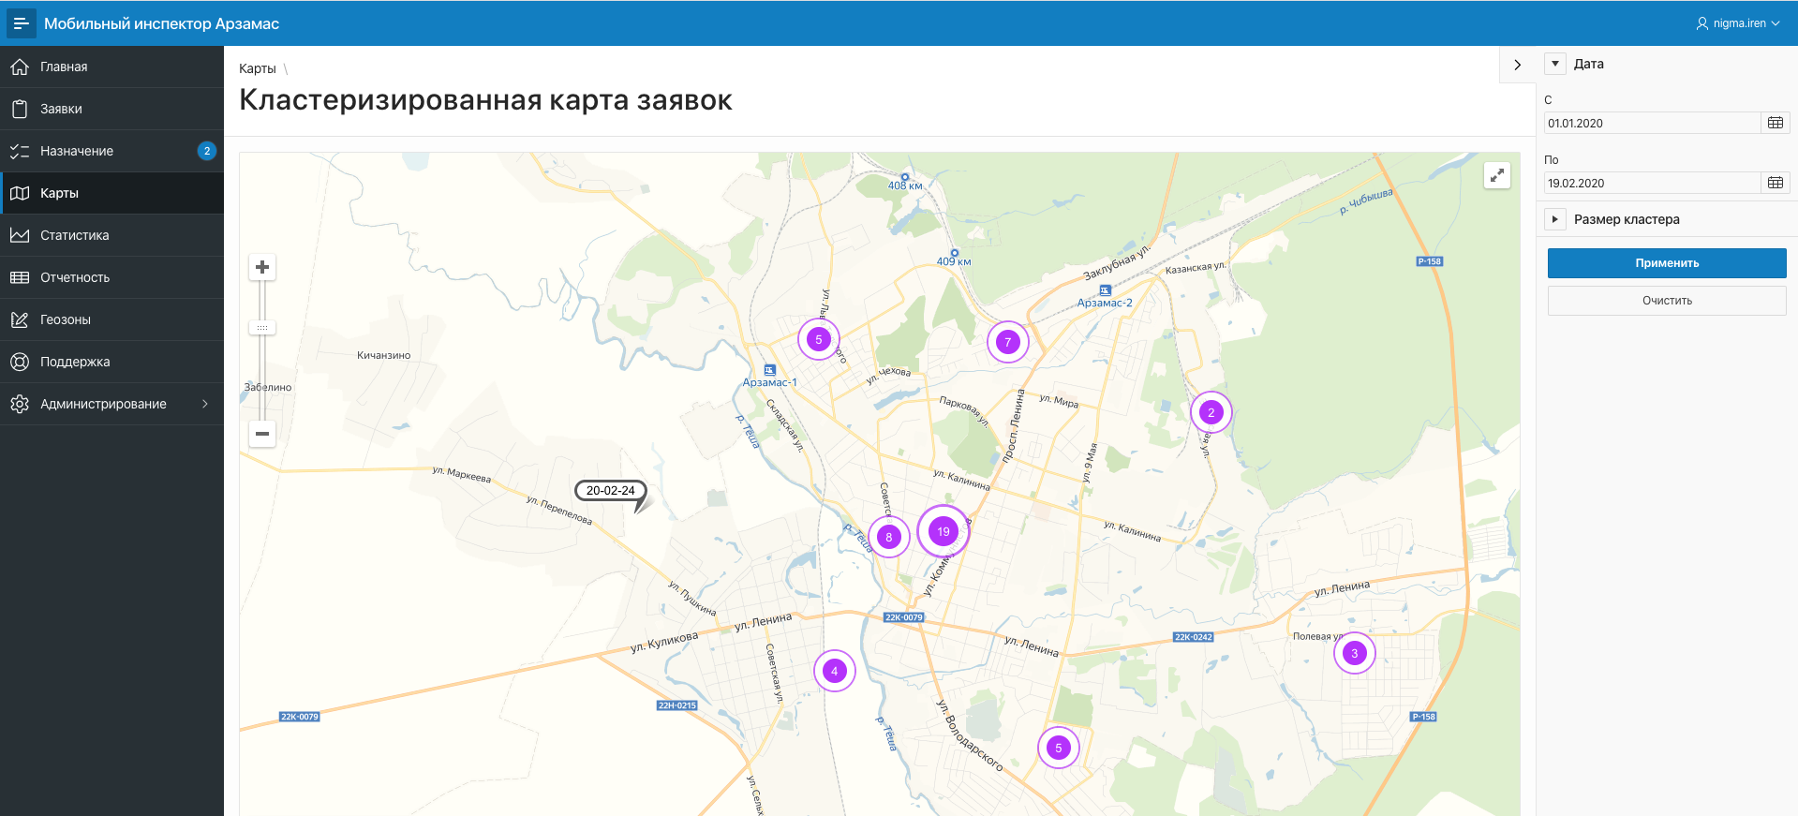Click the Арзамас-1 station icon
This screenshot has height=816, width=1798.
click(x=770, y=370)
